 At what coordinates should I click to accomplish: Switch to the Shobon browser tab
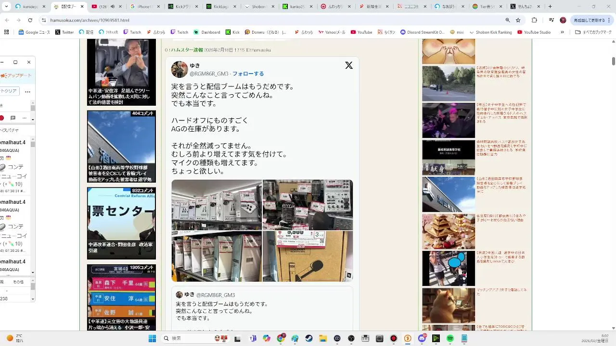pyautogui.click(x=259, y=7)
